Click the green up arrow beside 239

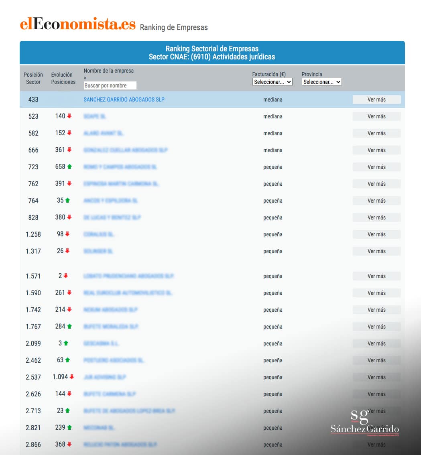tap(69, 427)
